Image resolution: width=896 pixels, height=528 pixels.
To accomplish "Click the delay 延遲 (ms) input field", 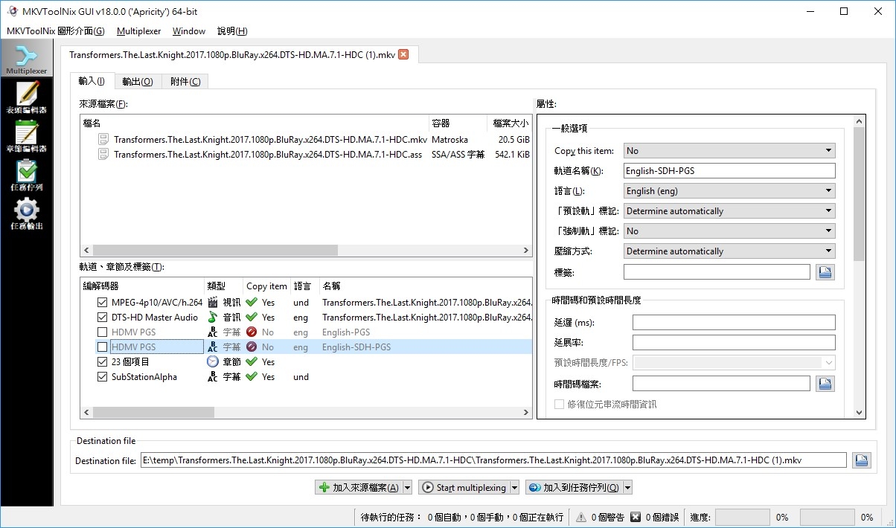I will click(734, 323).
